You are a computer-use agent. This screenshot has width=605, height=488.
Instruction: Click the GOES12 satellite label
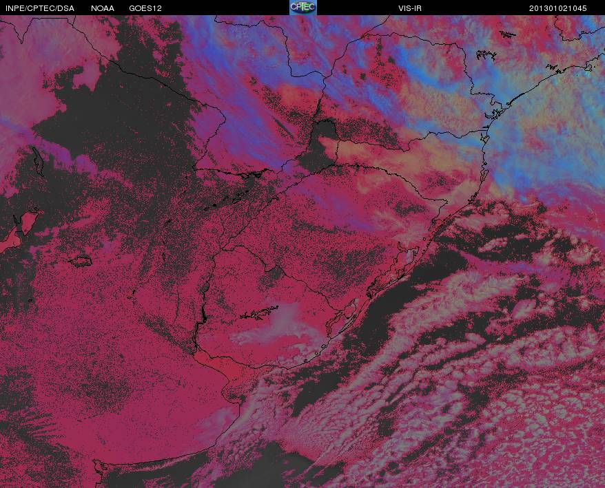pos(145,8)
